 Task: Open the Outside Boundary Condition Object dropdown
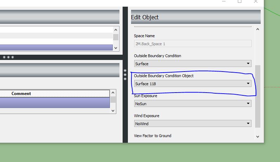193,83
